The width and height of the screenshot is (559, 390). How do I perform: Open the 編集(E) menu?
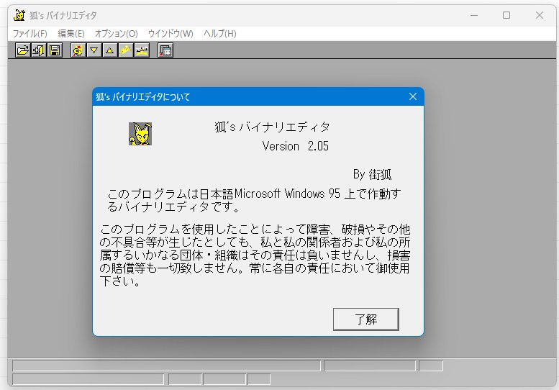[x=71, y=34]
